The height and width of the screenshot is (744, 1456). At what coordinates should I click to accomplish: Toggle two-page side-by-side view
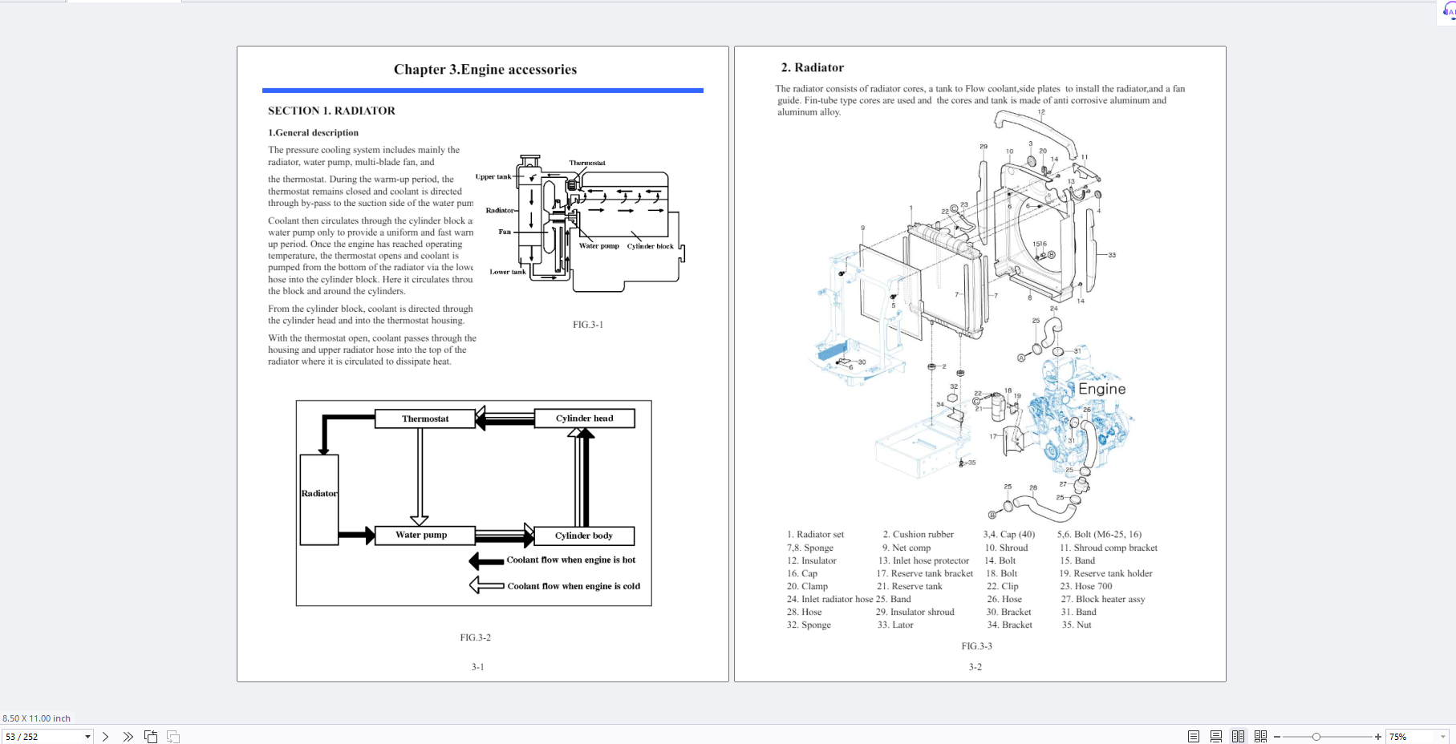1239,737
